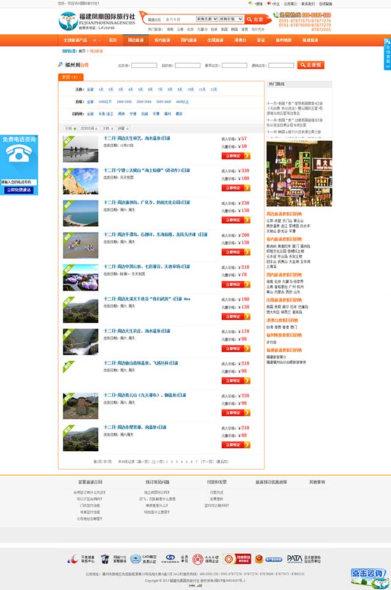Sort the tour list by 销量
Viewport: 391px width, 590px height.
(123, 128)
